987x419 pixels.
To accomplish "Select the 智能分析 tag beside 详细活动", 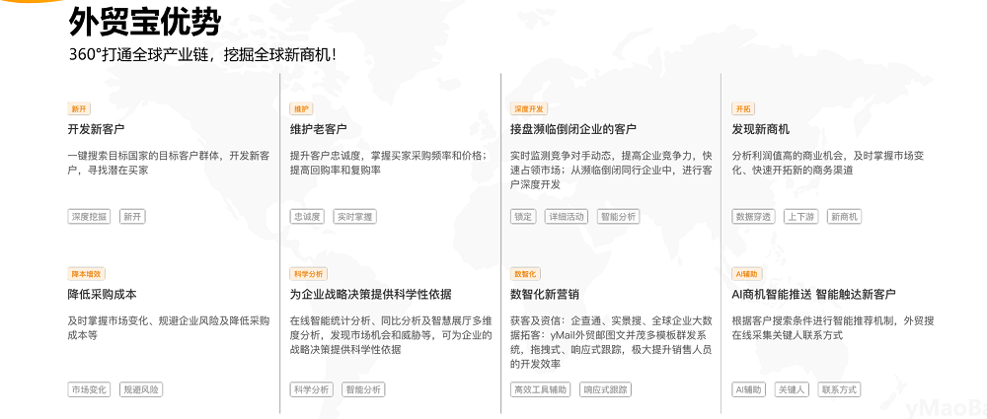I will (618, 217).
